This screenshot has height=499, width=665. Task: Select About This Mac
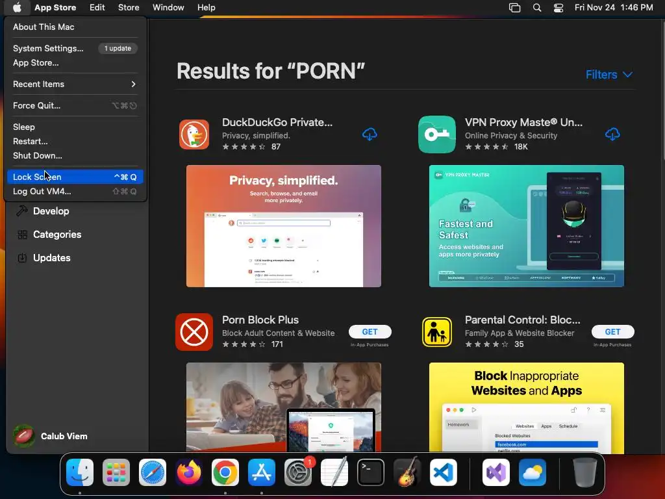click(75, 27)
